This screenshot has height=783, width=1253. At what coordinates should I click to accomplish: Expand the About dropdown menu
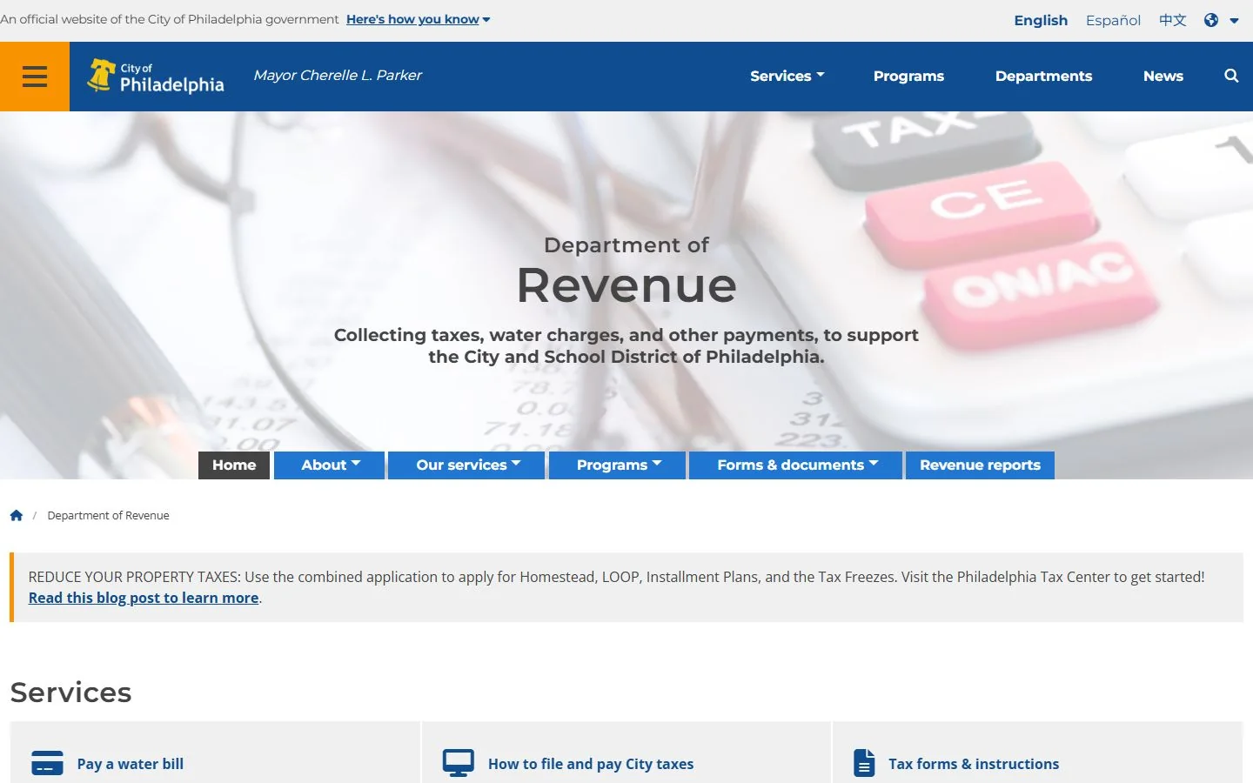click(x=330, y=465)
